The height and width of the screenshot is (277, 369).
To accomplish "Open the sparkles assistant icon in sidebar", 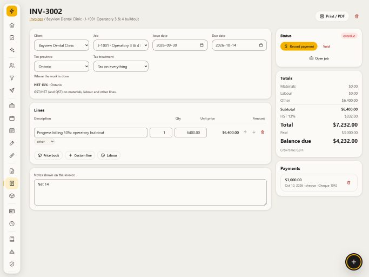I will coord(12,50).
